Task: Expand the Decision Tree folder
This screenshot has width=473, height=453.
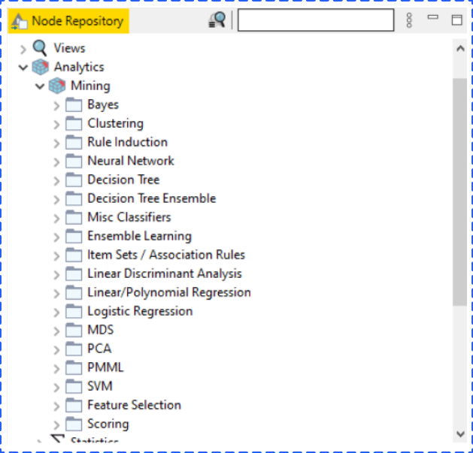Action: coord(56,181)
